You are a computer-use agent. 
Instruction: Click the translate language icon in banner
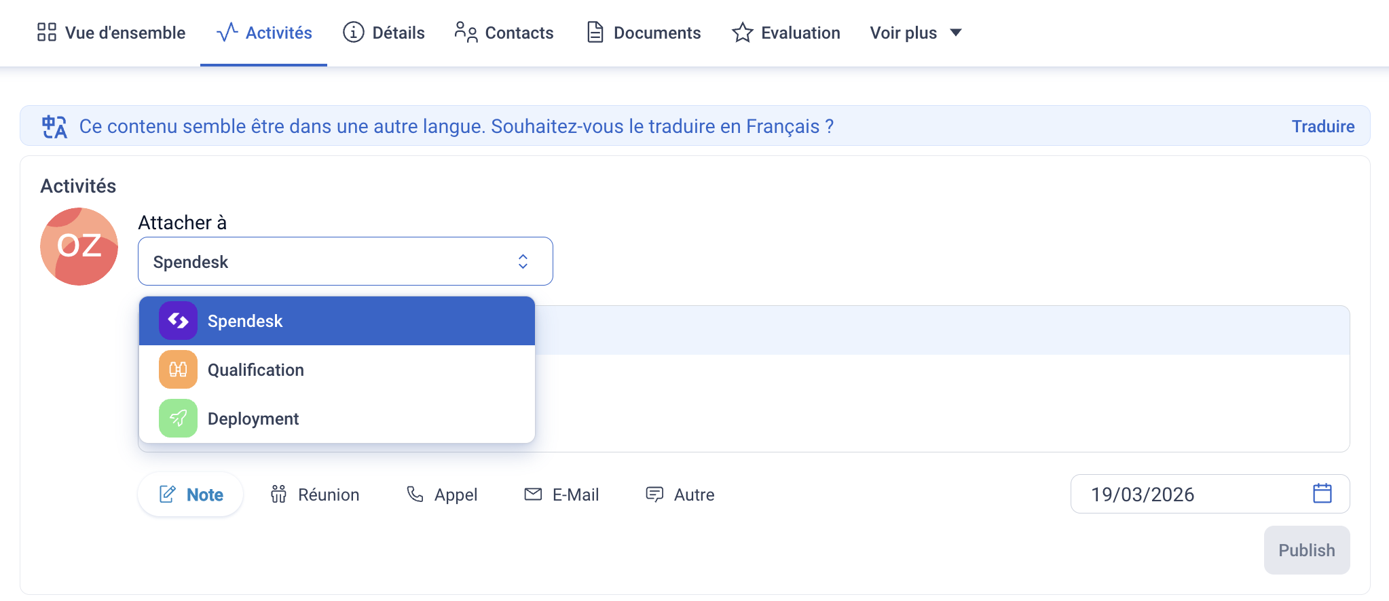click(x=54, y=127)
